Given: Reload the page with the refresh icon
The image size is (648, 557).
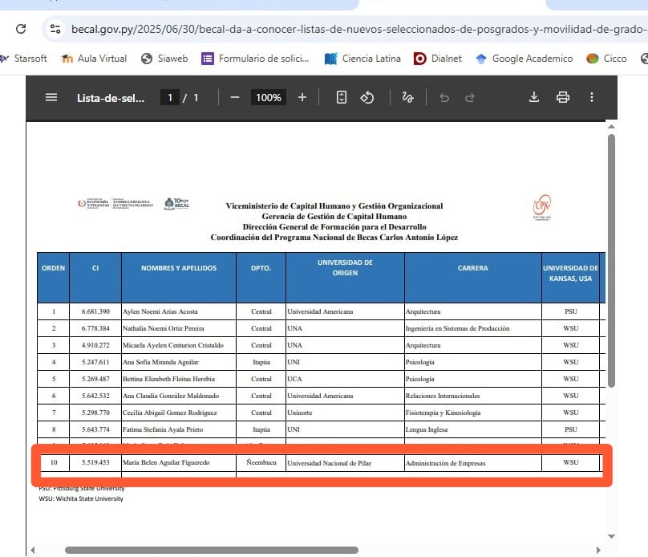Looking at the screenshot, I should [21, 29].
